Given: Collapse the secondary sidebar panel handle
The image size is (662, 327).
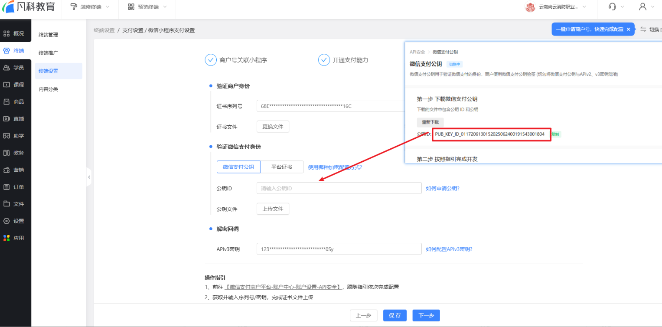Looking at the screenshot, I should tap(89, 177).
